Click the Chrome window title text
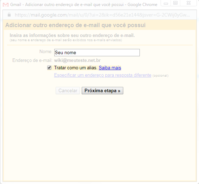The width and height of the screenshot is (199, 184). [84, 5]
